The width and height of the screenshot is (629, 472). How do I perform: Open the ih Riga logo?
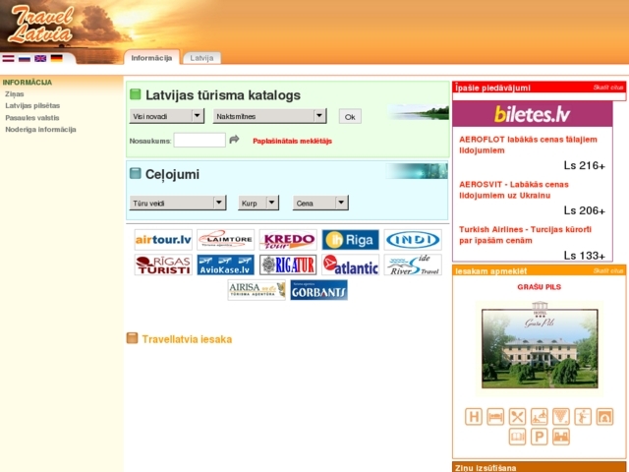tap(350, 240)
